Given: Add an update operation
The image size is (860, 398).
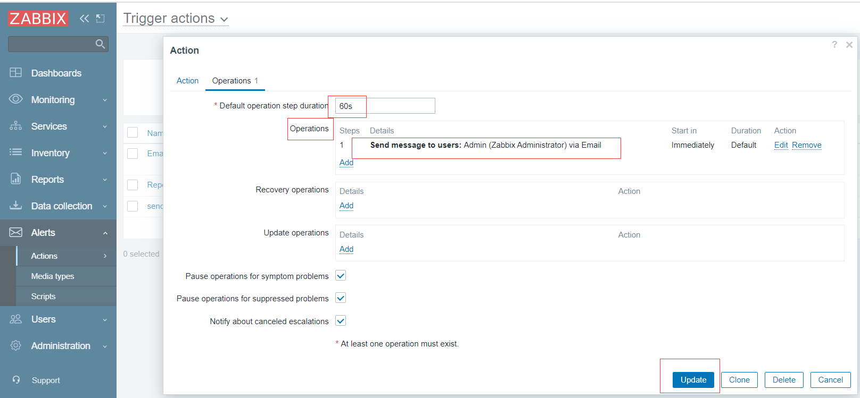Looking at the screenshot, I should [346, 249].
